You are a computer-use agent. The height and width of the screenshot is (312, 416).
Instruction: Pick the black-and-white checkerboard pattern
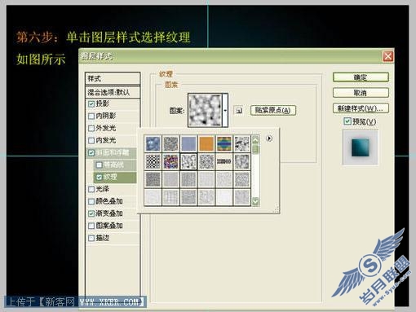coord(153,161)
